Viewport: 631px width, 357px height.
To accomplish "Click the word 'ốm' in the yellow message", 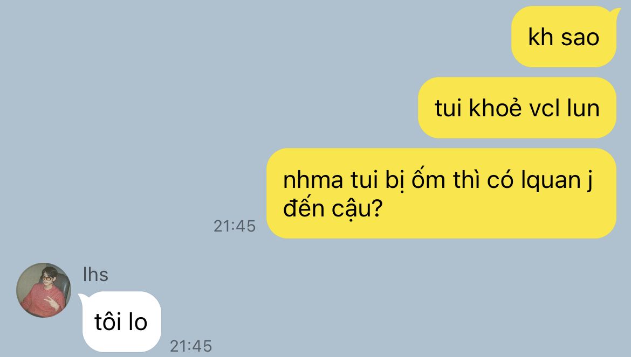I will 428,179.
